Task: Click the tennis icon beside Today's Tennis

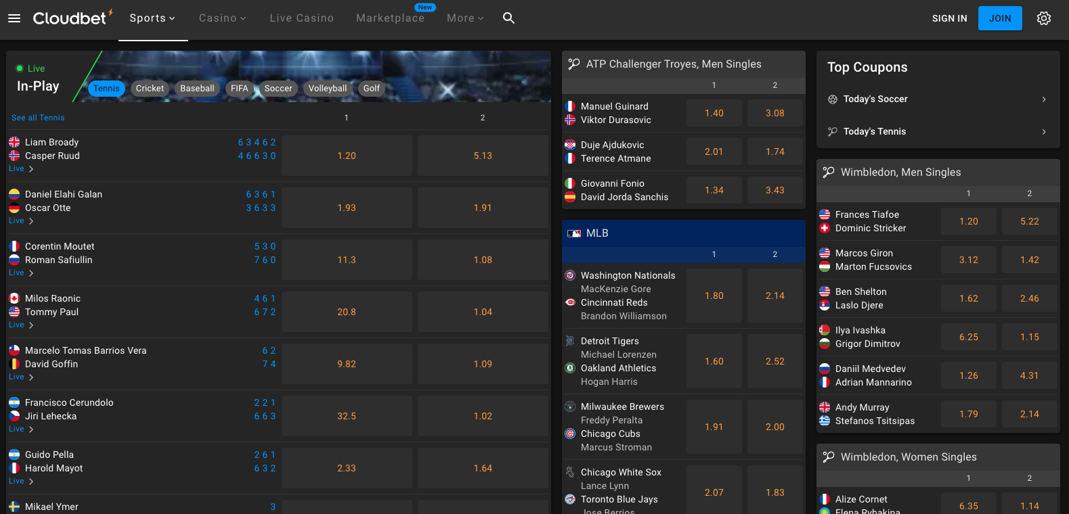Action: pyautogui.click(x=833, y=132)
